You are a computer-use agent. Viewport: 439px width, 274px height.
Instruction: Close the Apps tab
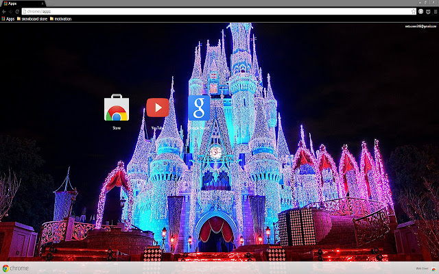point(43,3)
